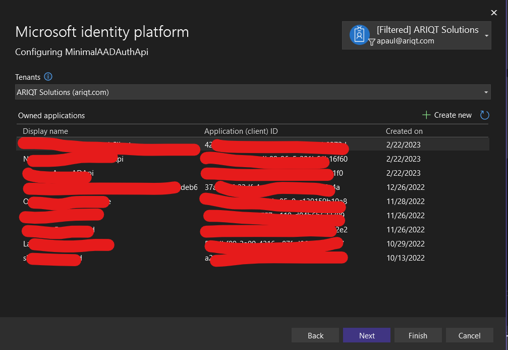Click the plus icon for Create new
This screenshot has width=508, height=350.
(426, 115)
